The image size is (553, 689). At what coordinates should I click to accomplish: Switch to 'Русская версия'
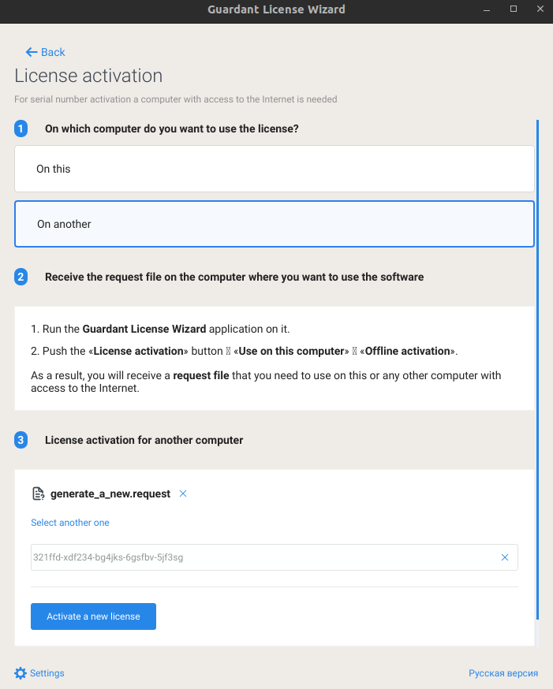pos(503,673)
